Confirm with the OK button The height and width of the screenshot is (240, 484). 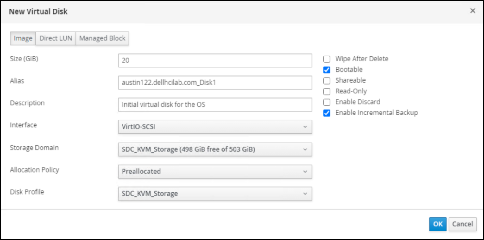tap(438, 224)
